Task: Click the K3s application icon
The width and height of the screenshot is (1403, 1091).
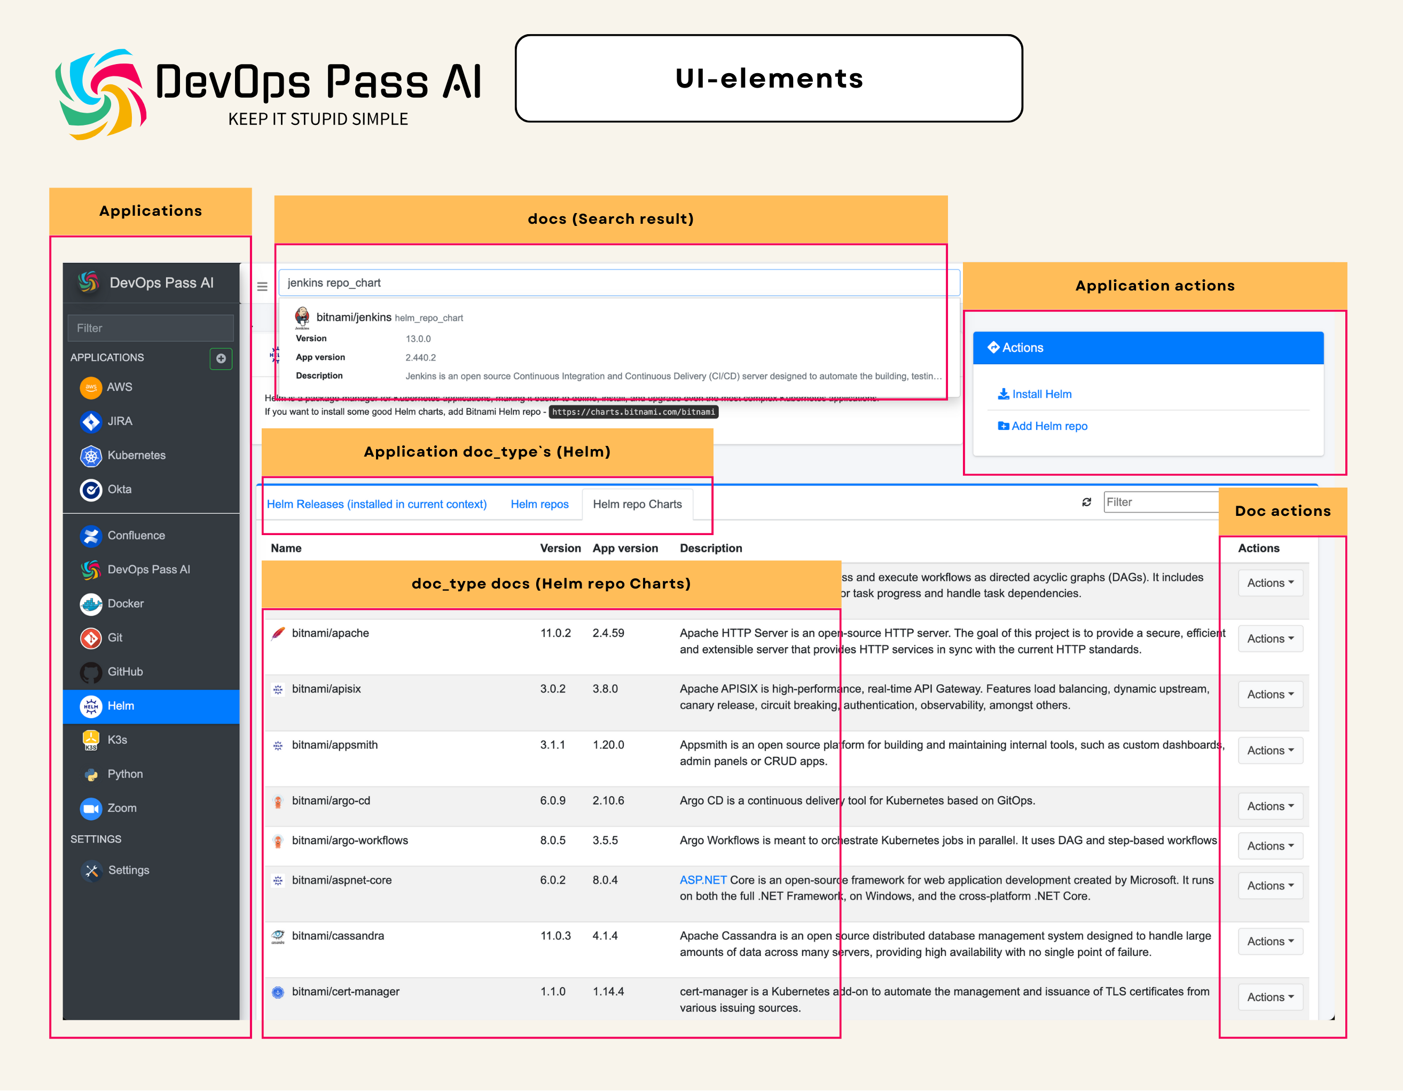Action: coord(91,740)
